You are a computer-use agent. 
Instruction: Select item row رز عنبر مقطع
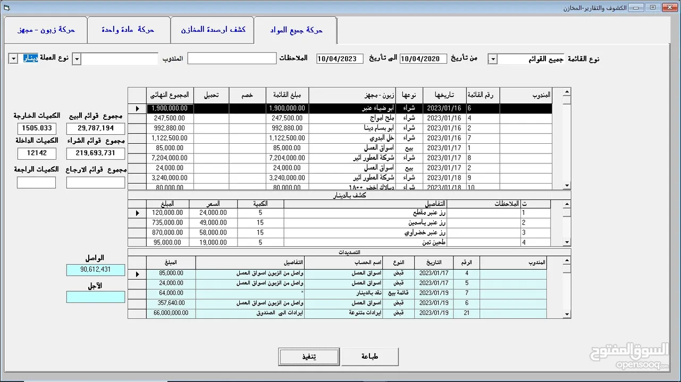pyautogui.click(x=340, y=213)
